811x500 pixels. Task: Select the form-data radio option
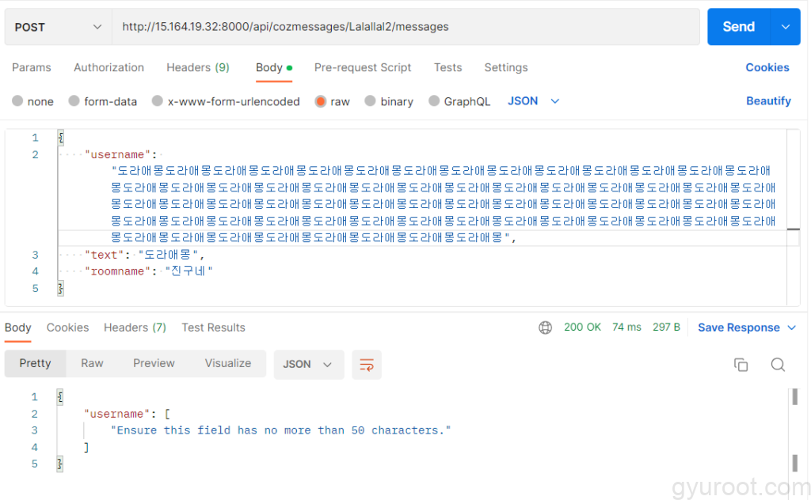74,101
